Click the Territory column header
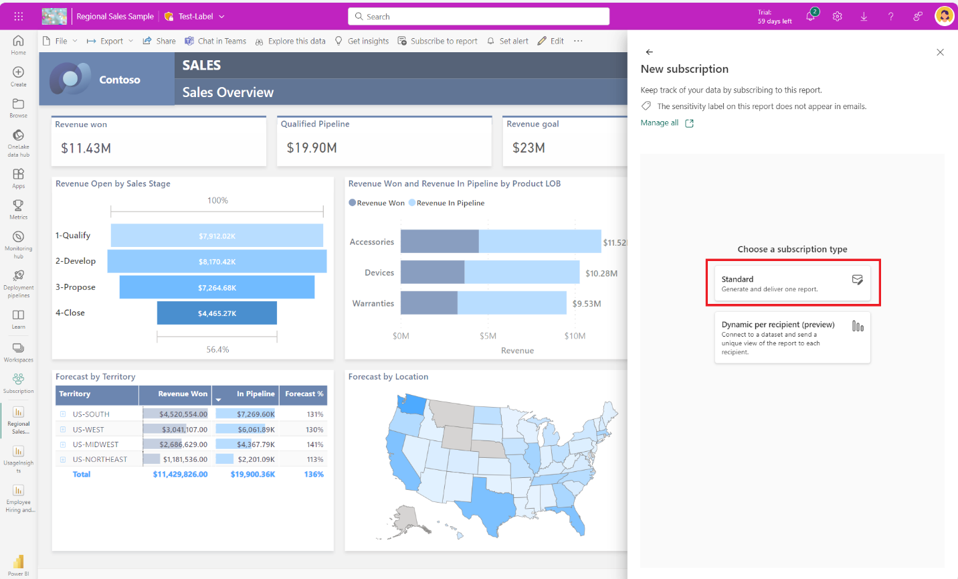Viewport: 958px width, 579px height. (x=97, y=394)
